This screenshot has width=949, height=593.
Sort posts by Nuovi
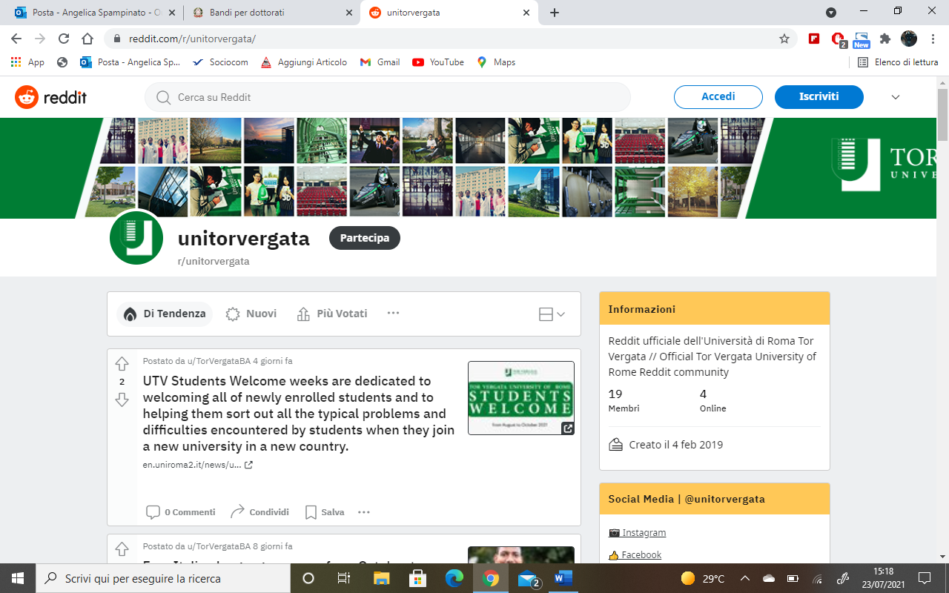pos(251,314)
